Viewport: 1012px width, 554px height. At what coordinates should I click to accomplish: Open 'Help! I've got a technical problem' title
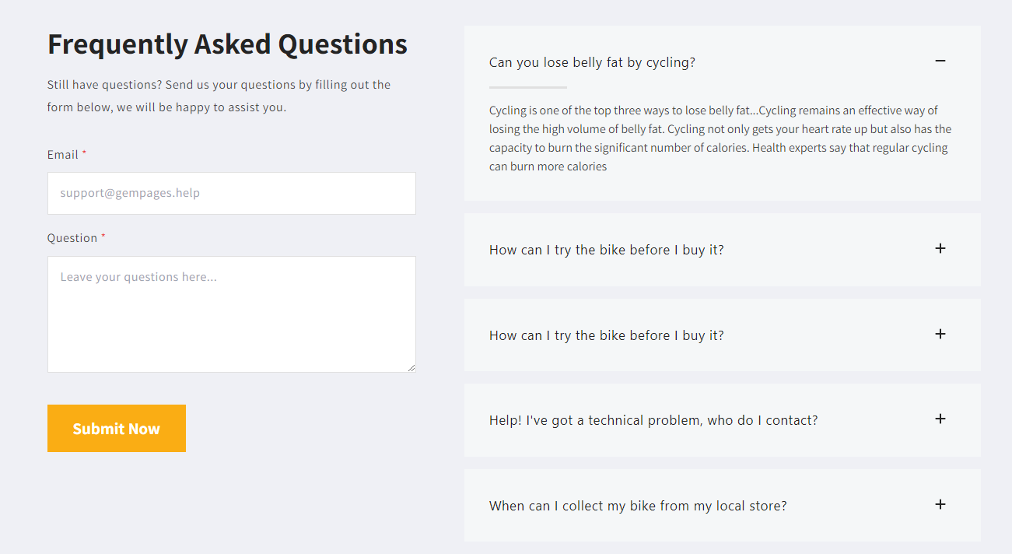[653, 420]
